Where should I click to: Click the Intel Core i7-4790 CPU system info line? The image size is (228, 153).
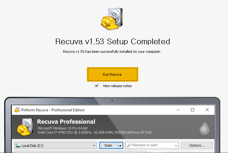pyautogui.click(x=95, y=132)
